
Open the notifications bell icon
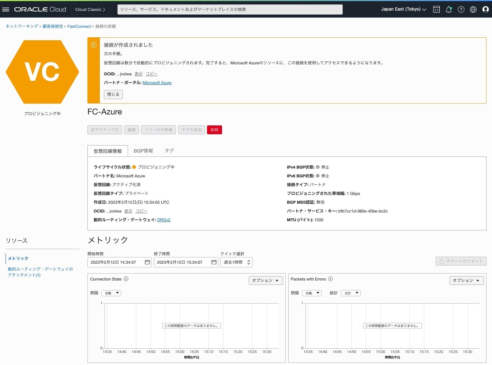[449, 10]
